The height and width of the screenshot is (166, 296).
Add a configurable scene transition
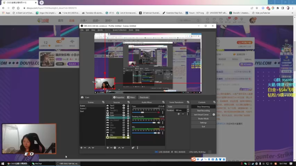point(179,114)
